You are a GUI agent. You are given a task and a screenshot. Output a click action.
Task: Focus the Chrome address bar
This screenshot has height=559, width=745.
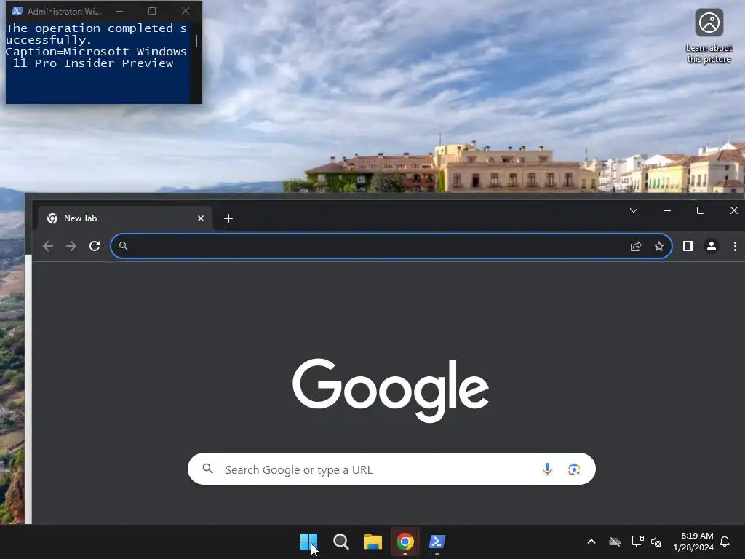coord(391,246)
